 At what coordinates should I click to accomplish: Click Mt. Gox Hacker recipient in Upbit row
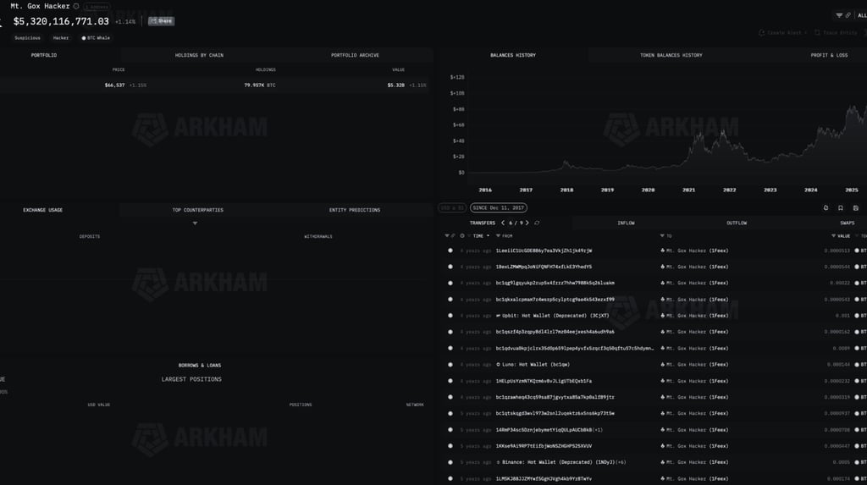tap(694, 316)
